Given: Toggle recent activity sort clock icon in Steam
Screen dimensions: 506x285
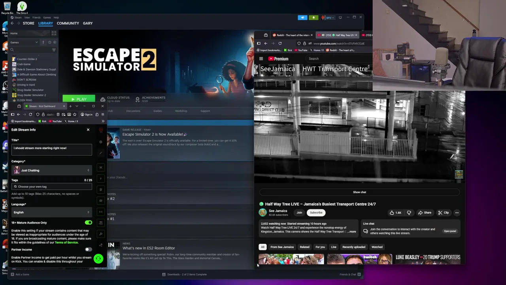Looking at the screenshot, I should coord(49,42).
